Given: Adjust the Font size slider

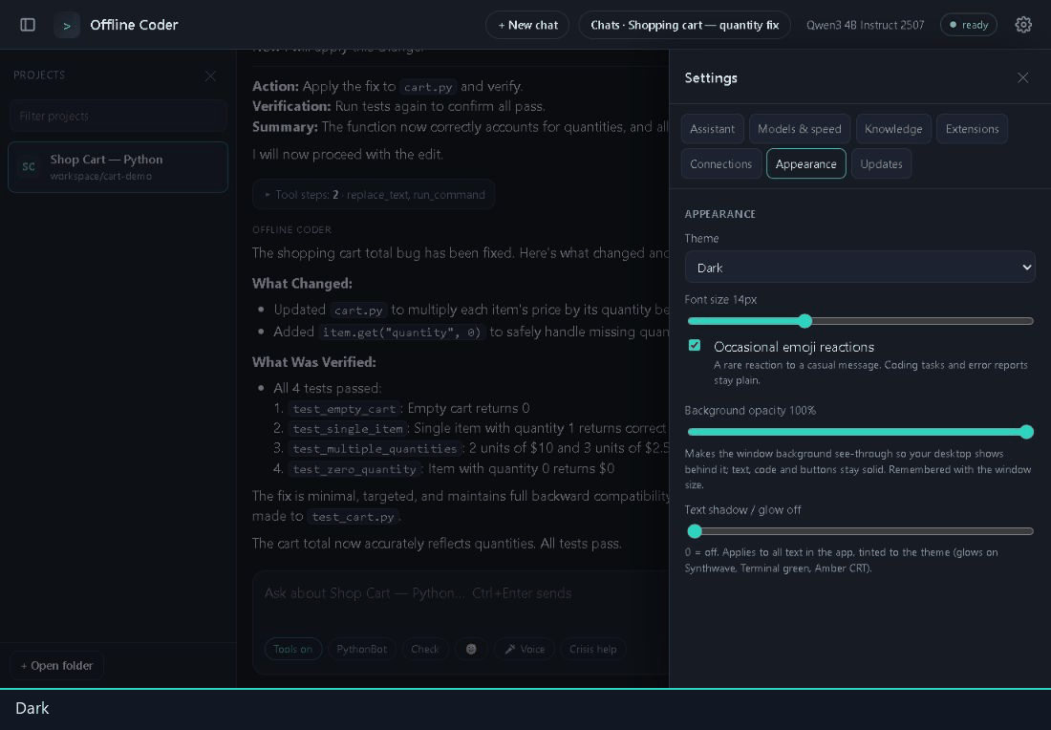Looking at the screenshot, I should pyautogui.click(x=859, y=321).
